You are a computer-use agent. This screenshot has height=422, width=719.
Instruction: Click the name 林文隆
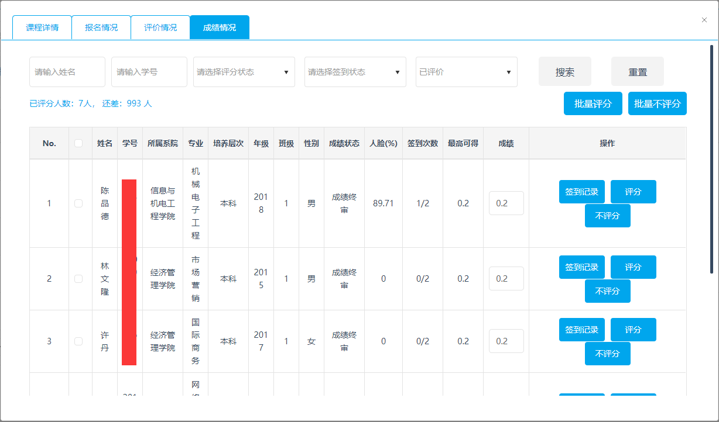pyautogui.click(x=105, y=279)
